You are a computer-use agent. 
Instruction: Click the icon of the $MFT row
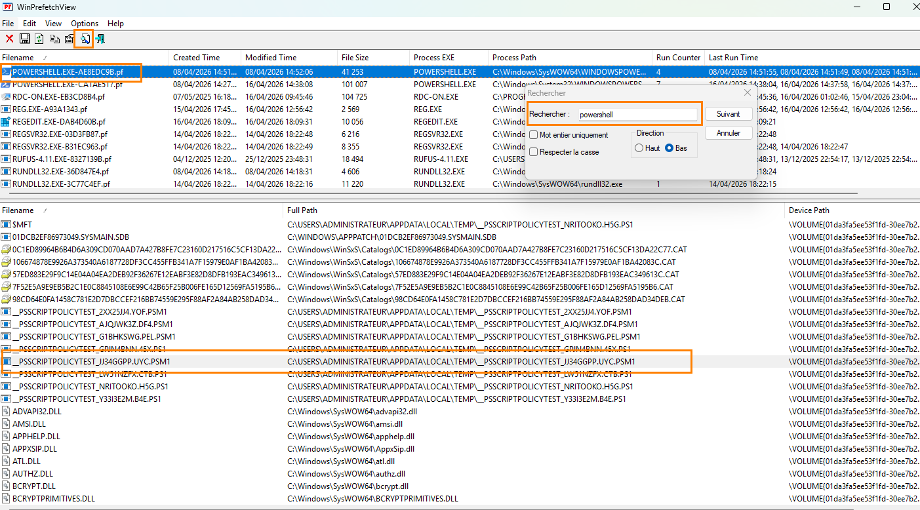(x=6, y=225)
